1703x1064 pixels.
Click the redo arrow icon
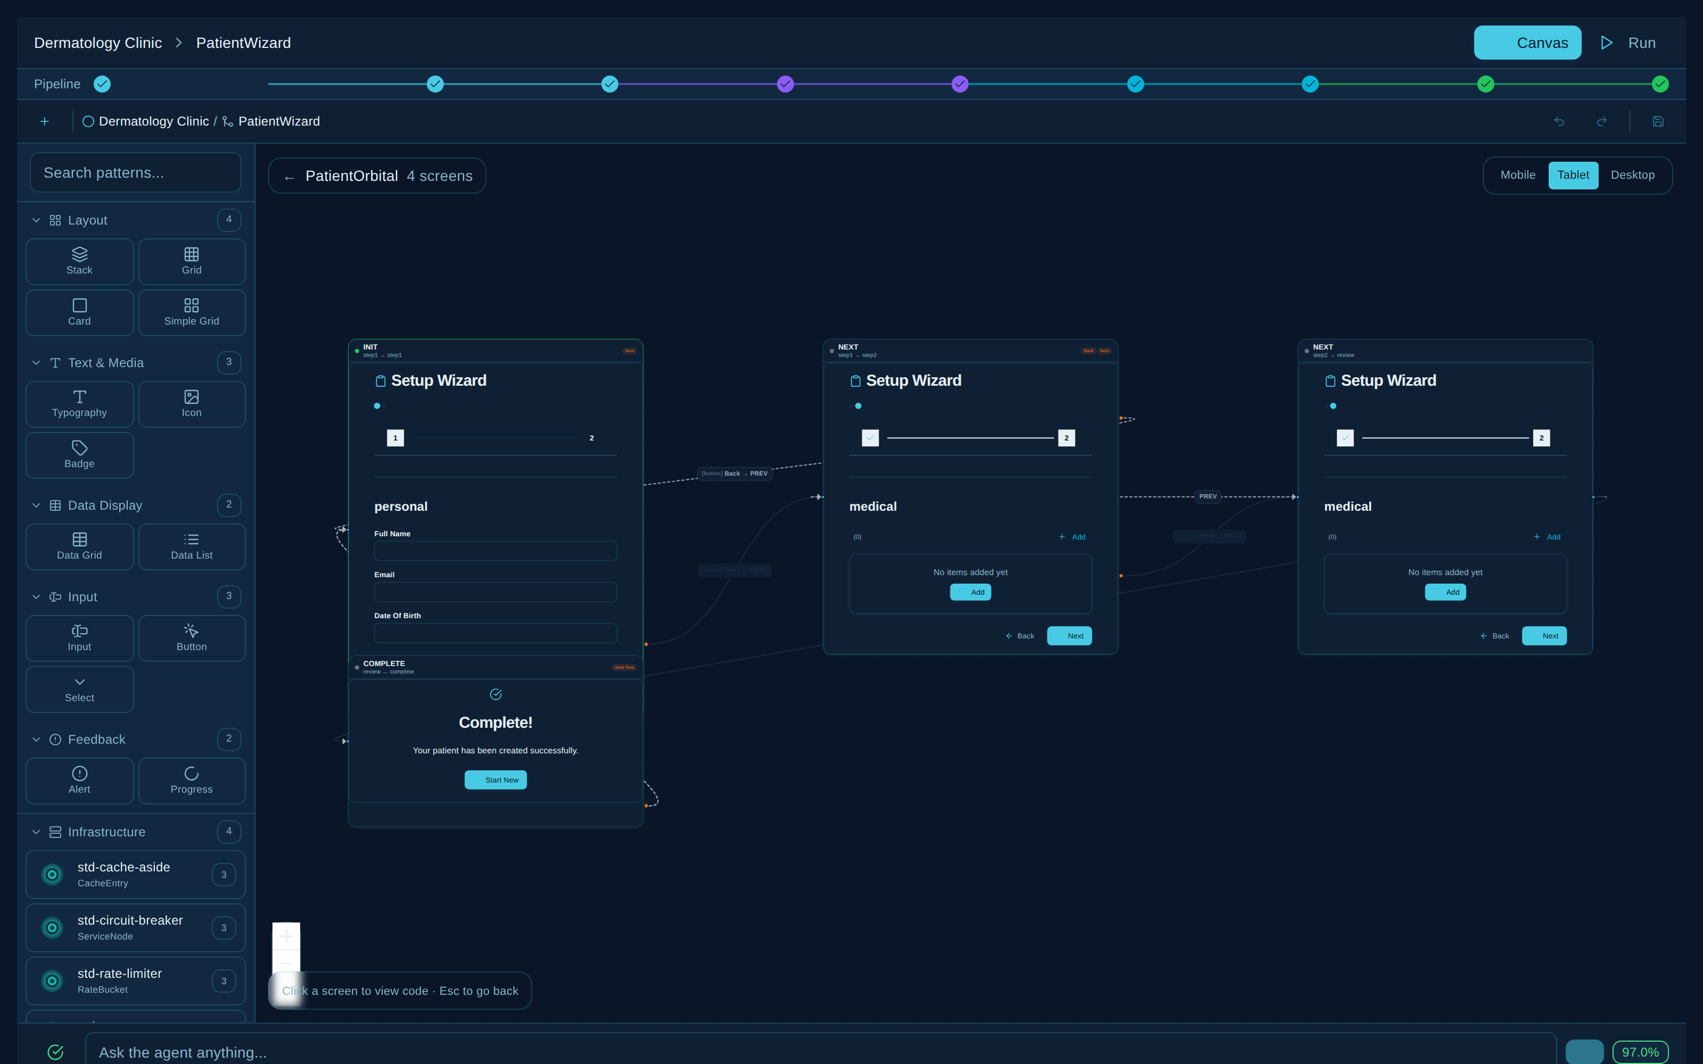point(1602,122)
